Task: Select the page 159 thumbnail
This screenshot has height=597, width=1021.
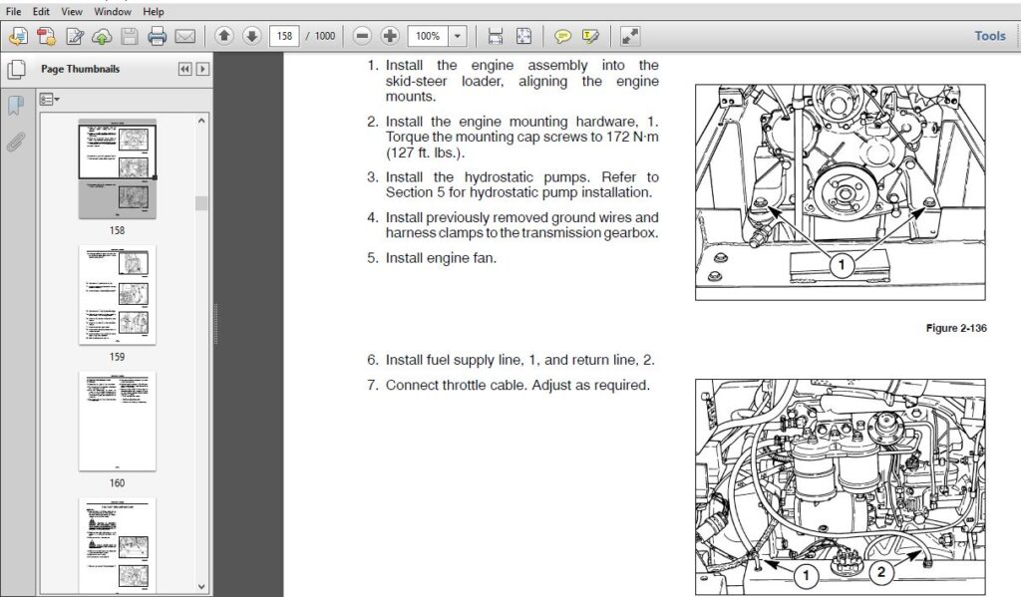Action: click(x=118, y=295)
